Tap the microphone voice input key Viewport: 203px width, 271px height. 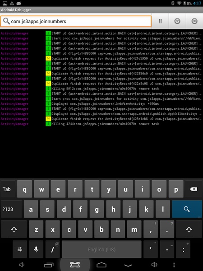[36, 249]
